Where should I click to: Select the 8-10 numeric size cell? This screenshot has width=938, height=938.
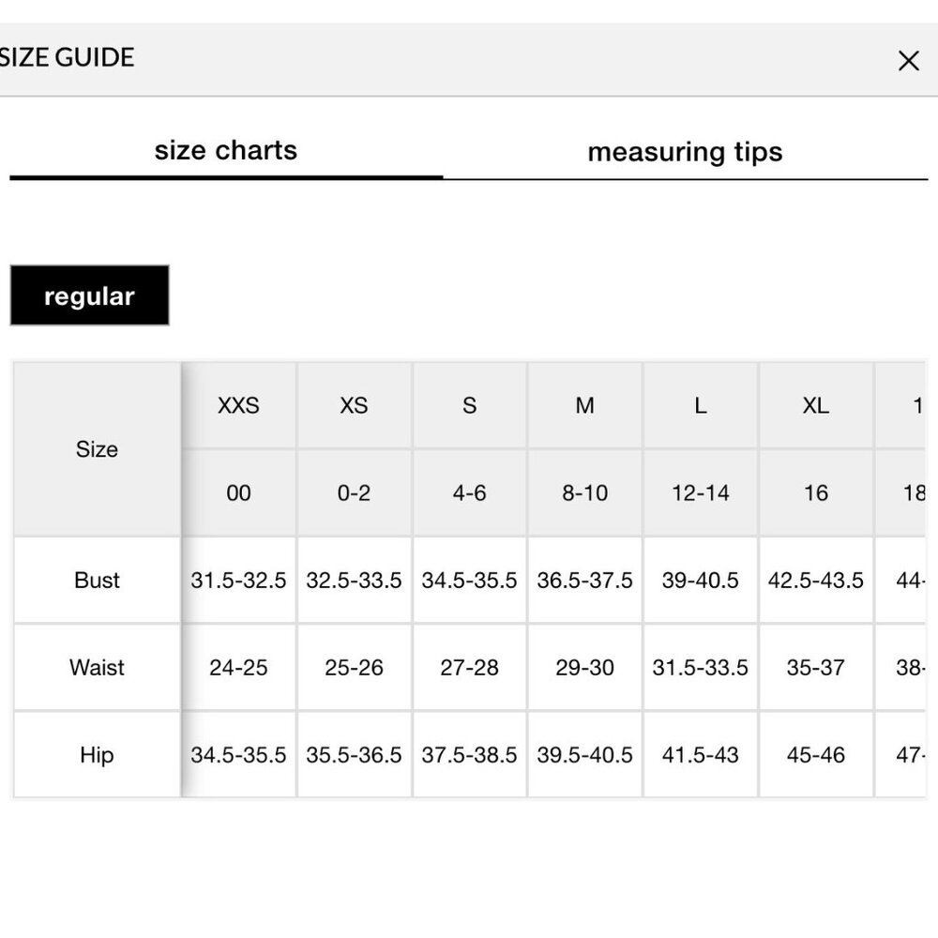pyautogui.click(x=585, y=493)
